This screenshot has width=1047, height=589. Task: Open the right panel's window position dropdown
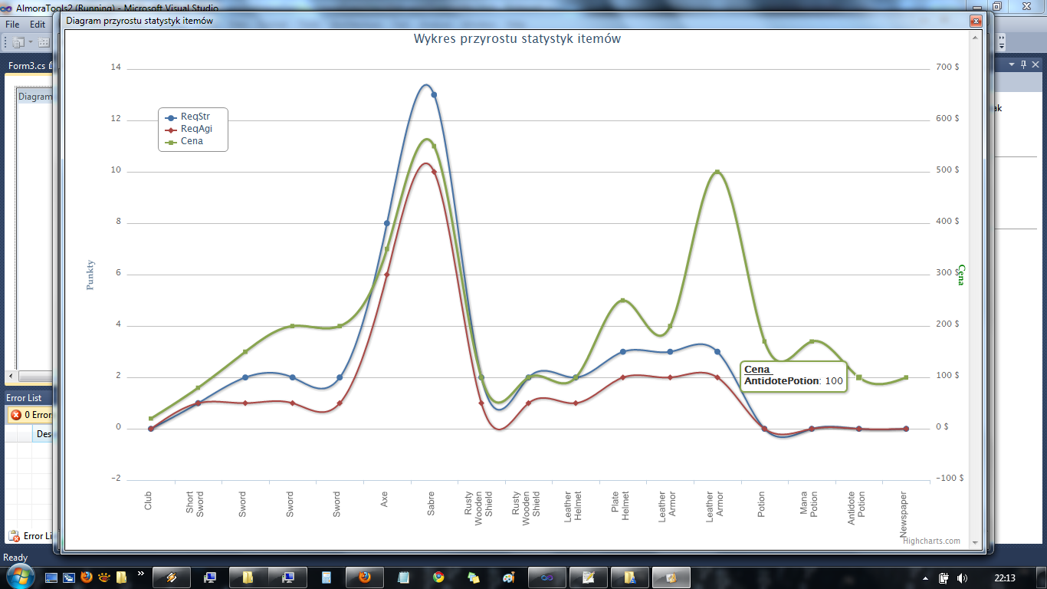tap(1012, 64)
